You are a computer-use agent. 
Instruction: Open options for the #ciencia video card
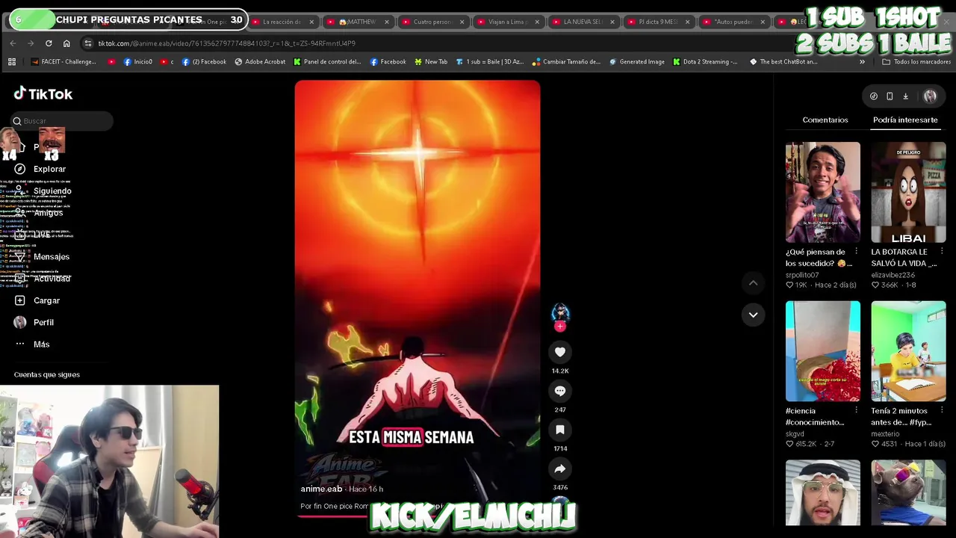(x=856, y=410)
